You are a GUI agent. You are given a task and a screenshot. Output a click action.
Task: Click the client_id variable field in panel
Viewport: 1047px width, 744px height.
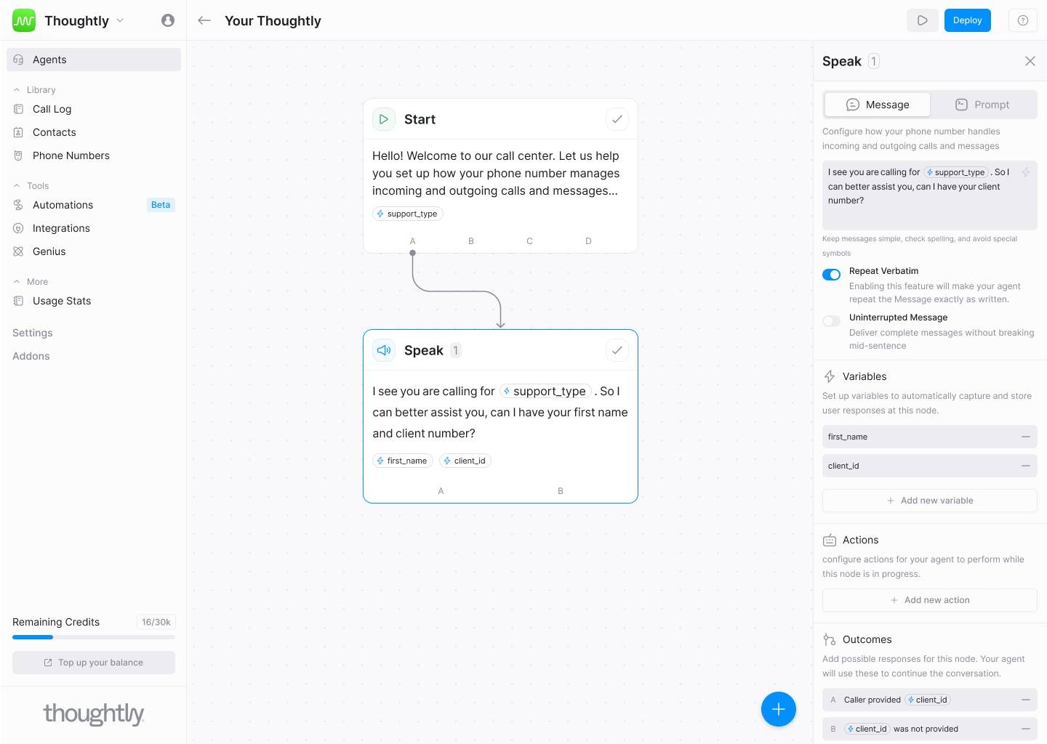pos(930,466)
